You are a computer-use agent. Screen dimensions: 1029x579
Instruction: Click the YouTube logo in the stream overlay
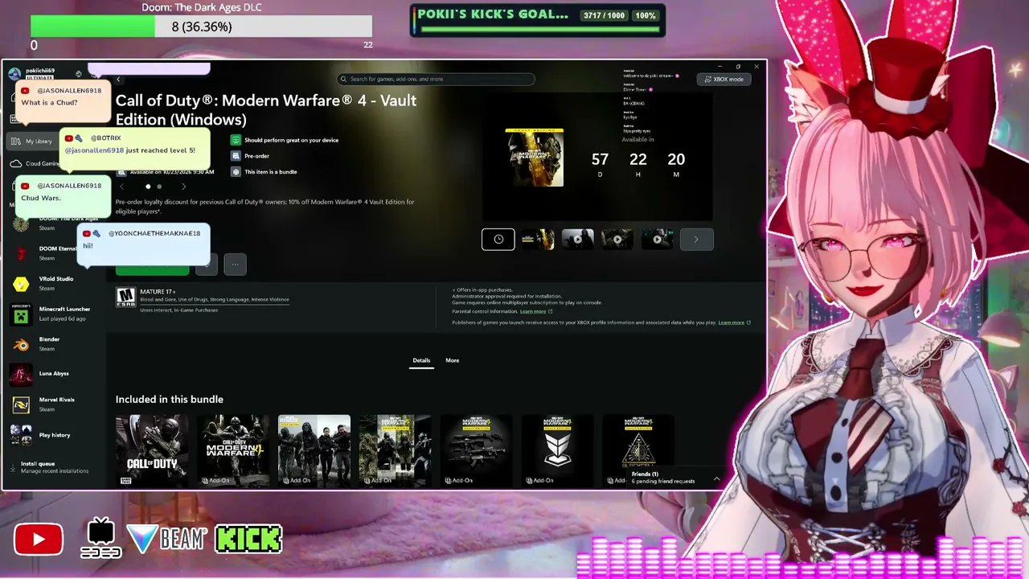(x=38, y=540)
